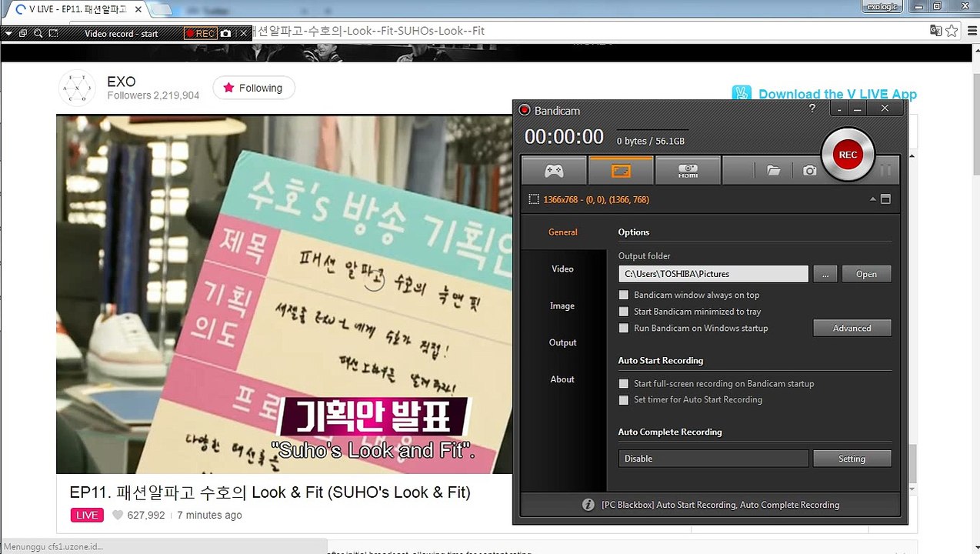This screenshot has height=554, width=980.
Task: Click Auto Complete Recording Disable field
Action: [713, 459]
